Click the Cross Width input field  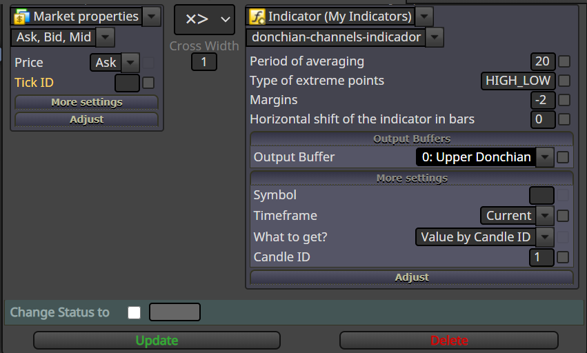tap(204, 62)
